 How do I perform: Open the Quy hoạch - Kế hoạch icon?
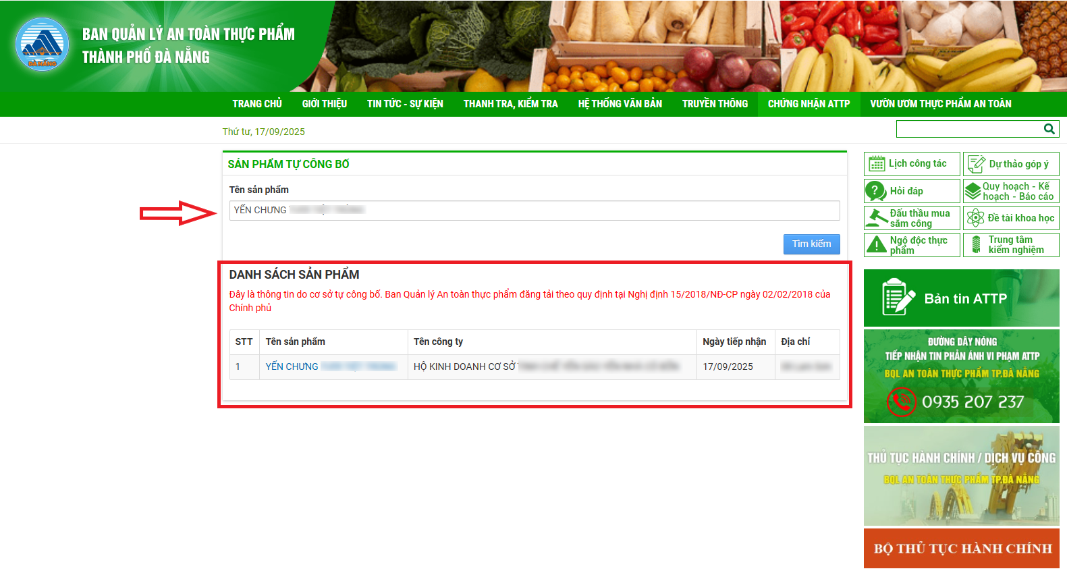click(973, 192)
